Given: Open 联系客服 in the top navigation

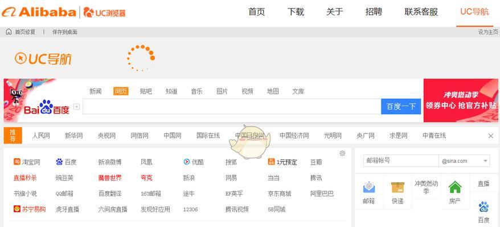Looking at the screenshot, I should 421,12.
